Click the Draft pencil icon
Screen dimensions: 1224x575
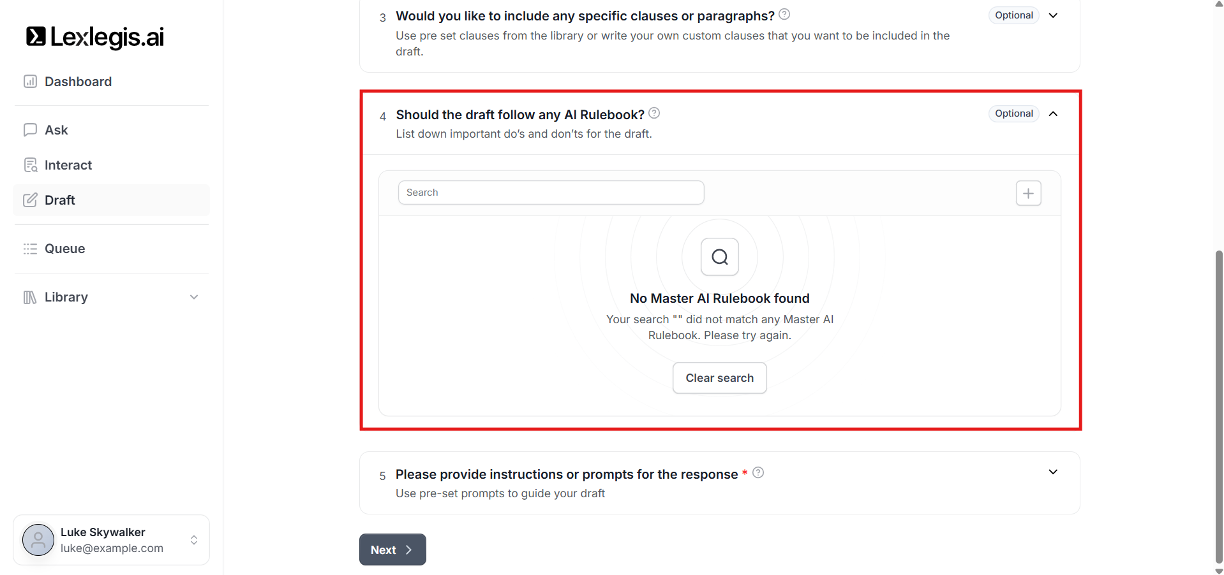[x=30, y=200]
